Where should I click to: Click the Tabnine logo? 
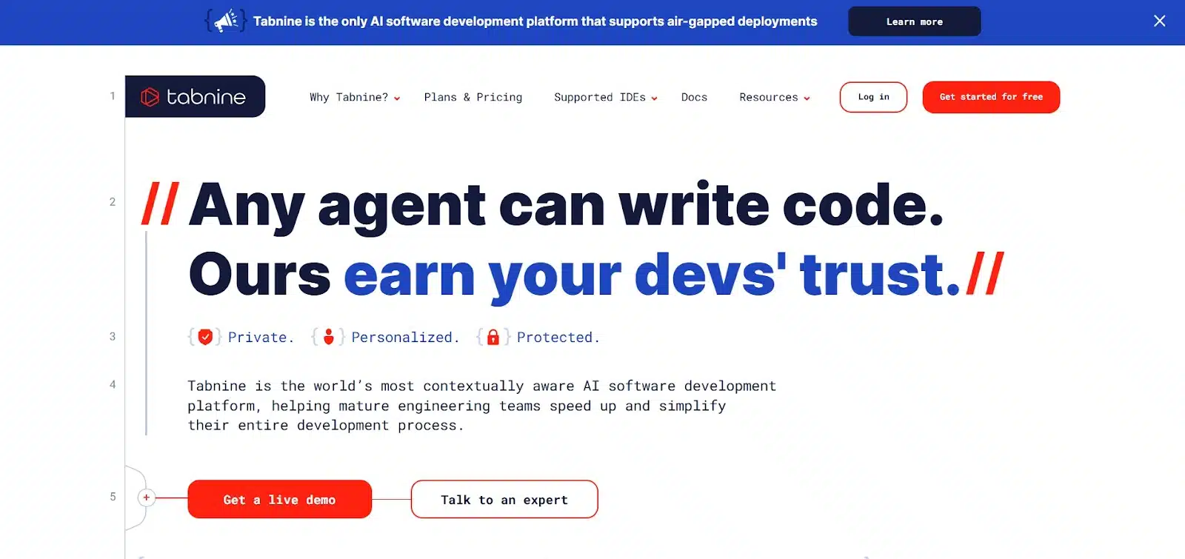(x=195, y=96)
